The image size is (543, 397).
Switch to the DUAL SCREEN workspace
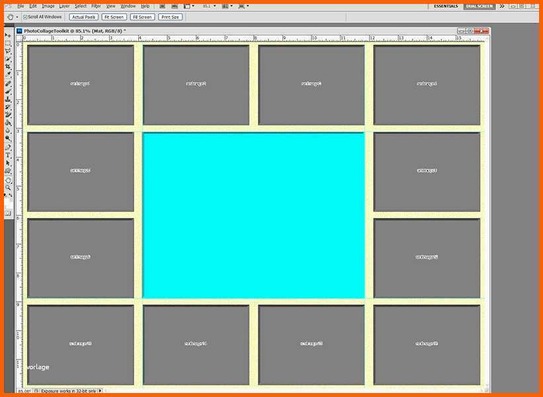(x=479, y=6)
